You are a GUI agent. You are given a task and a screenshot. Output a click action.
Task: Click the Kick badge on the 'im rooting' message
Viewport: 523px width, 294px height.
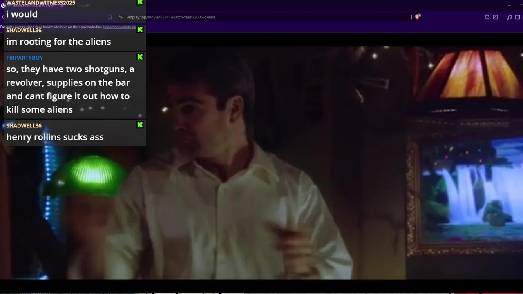pyautogui.click(x=140, y=29)
